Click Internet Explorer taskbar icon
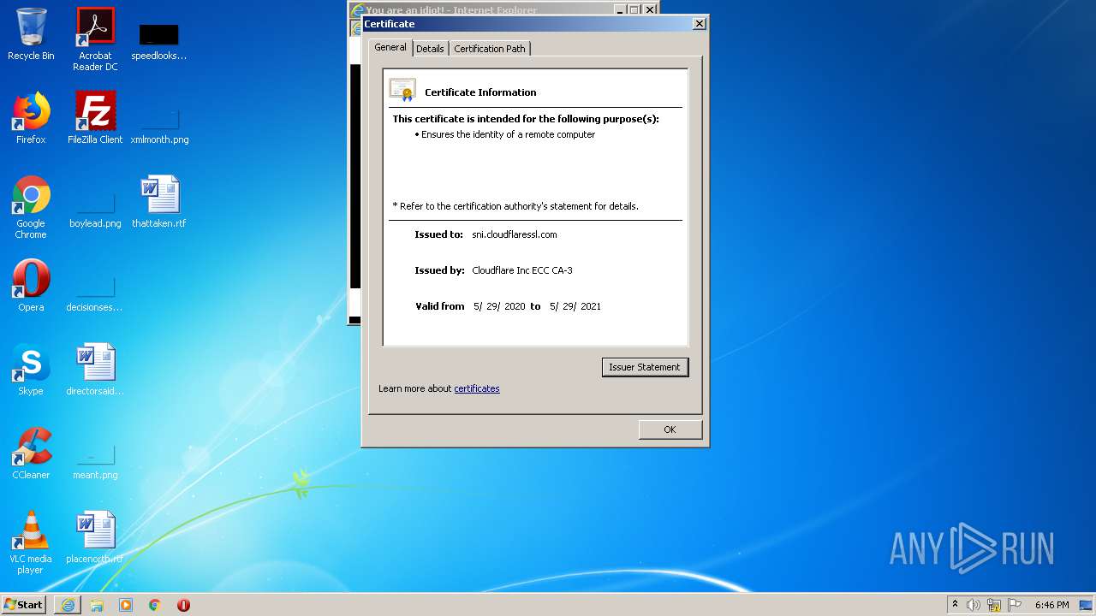 point(68,605)
